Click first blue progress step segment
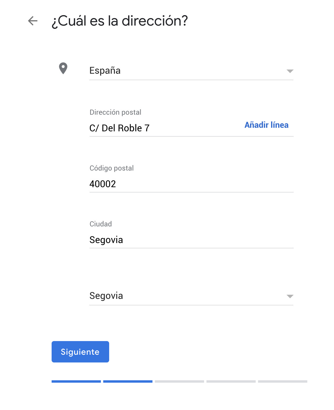 76,381
